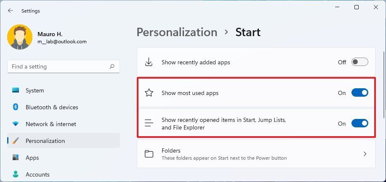Enable Show recently added apps toggle
This screenshot has width=386, height=182.
tap(359, 62)
